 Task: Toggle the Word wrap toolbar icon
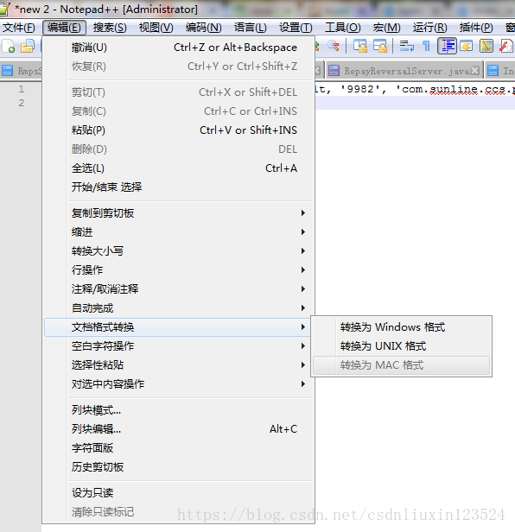click(407, 46)
